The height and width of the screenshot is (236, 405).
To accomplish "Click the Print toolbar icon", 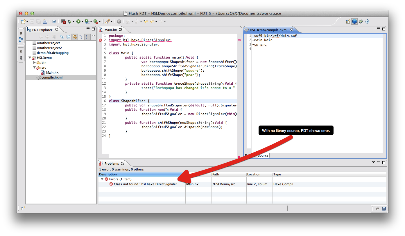I will point(45,21).
